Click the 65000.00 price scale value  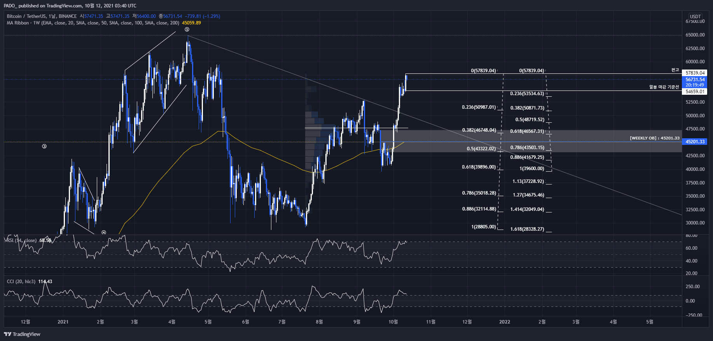click(x=695, y=35)
